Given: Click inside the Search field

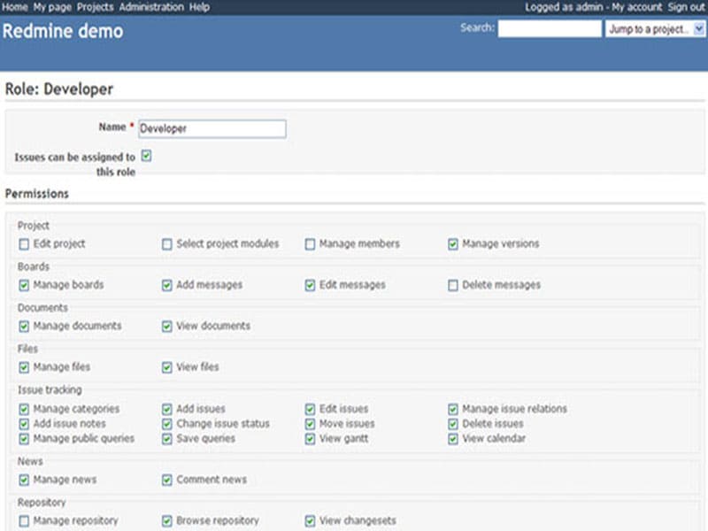Looking at the screenshot, I should point(549,27).
